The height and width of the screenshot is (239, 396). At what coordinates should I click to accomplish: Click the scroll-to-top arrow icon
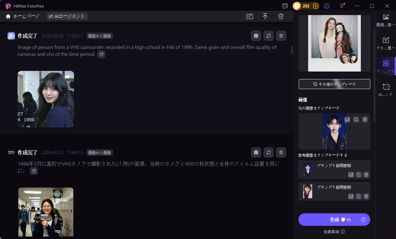click(265, 16)
